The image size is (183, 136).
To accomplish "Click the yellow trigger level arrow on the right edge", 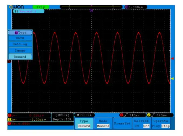I will click(172, 79).
